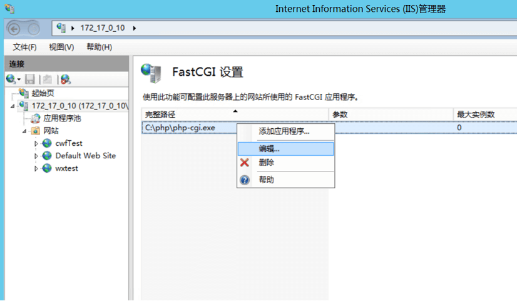517x301 pixels.
Task: Collapse the 网站 sites node
Action: 24,131
